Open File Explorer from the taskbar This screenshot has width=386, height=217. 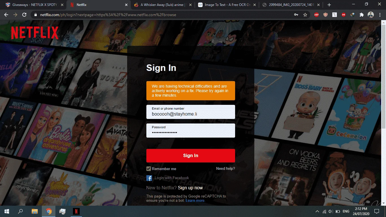pos(34,211)
